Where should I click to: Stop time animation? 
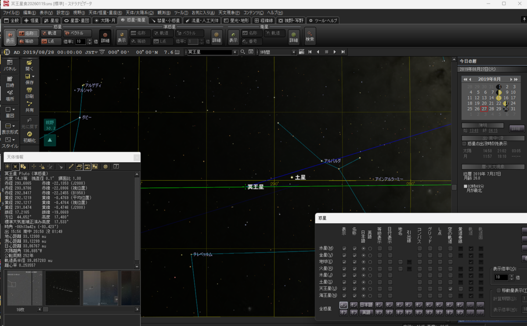click(326, 52)
